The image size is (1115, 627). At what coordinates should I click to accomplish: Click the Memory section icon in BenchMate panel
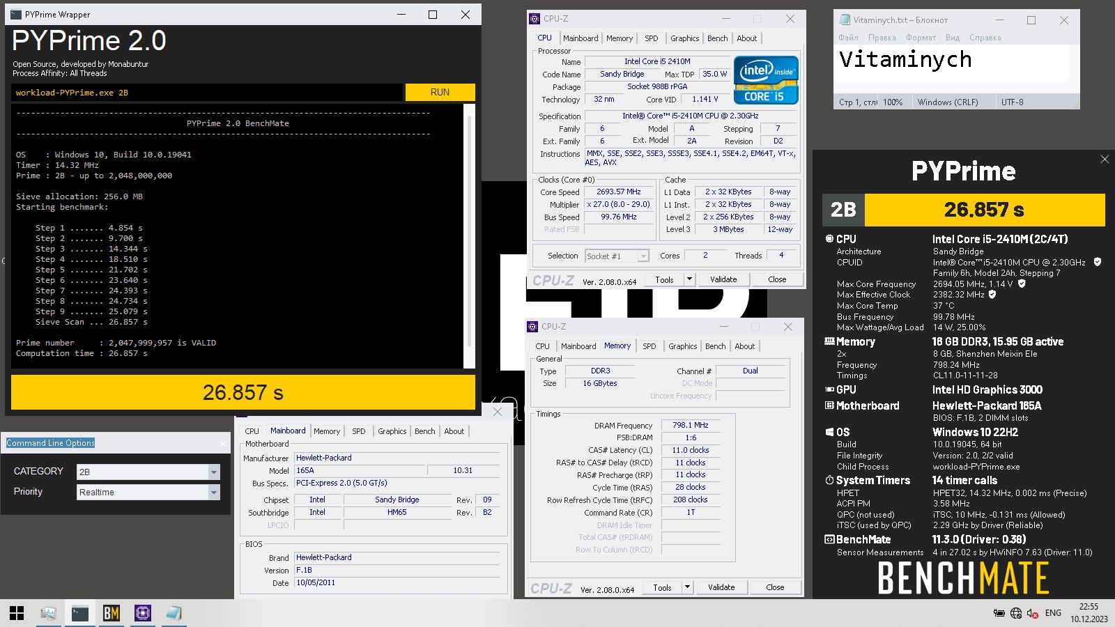click(x=829, y=341)
